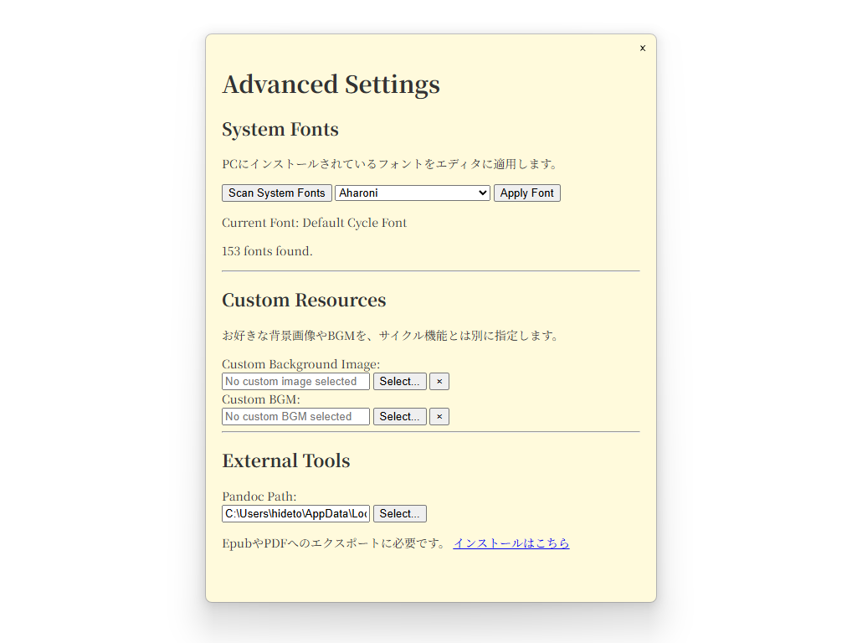The image size is (857, 643).
Task: Select the Aharoni font combo box
Action: (412, 193)
